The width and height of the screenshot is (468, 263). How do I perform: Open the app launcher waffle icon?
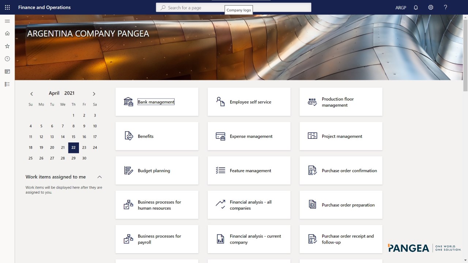pyautogui.click(x=7, y=7)
